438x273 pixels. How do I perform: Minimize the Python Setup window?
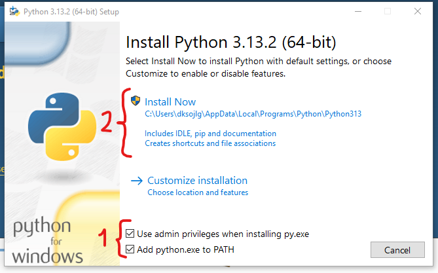[x=357, y=11]
